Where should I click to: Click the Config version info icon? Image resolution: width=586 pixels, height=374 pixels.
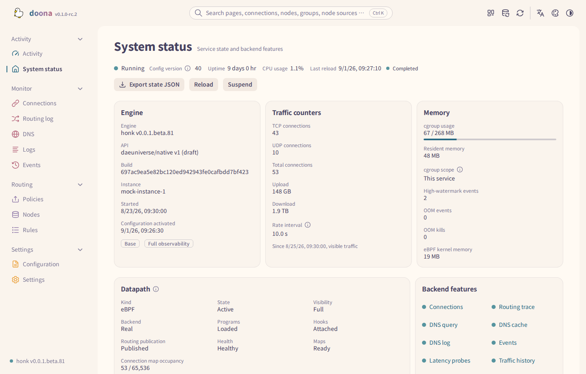click(x=188, y=68)
